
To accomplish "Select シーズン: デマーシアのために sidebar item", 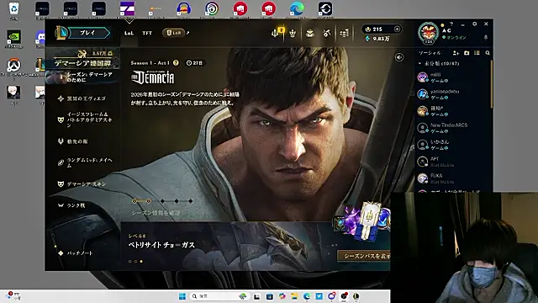I will 82,77.
